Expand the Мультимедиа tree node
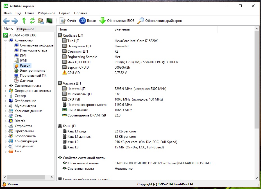Image resolution: width=261 pixels, height=189 pixels. [x=5, y=106]
